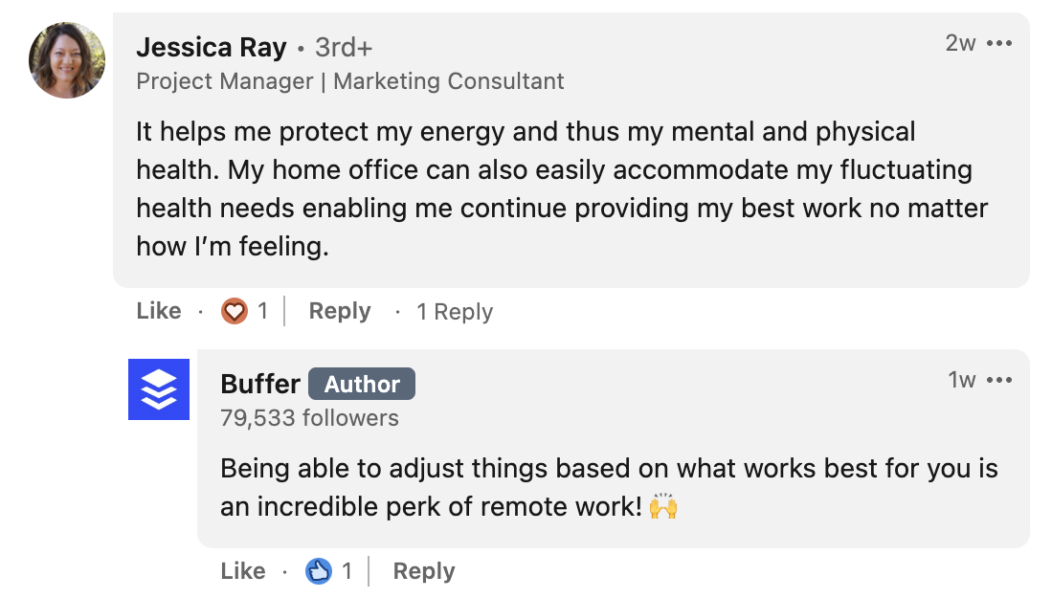Click '79,533 followers' under Buffer
1052x598 pixels.
click(308, 418)
